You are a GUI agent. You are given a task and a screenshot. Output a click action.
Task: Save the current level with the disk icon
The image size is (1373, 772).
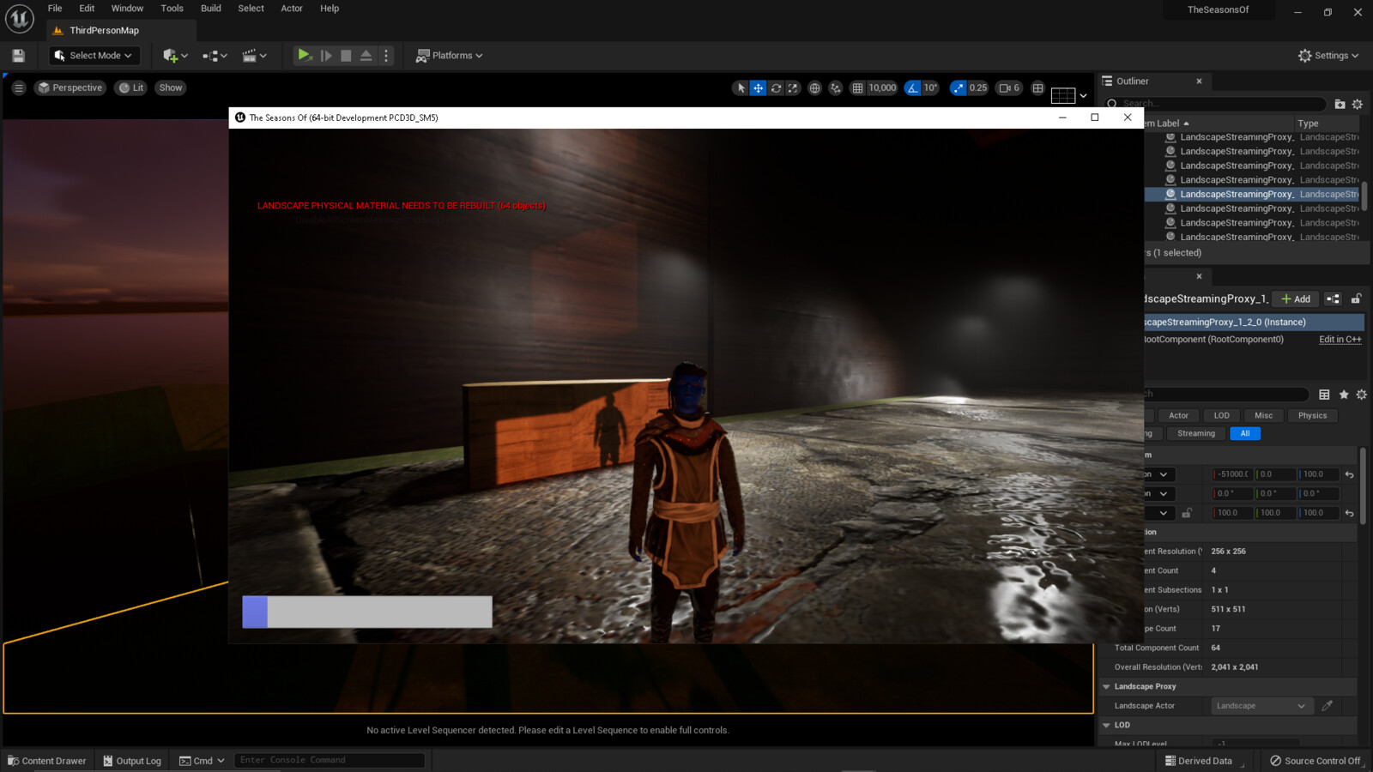18,56
